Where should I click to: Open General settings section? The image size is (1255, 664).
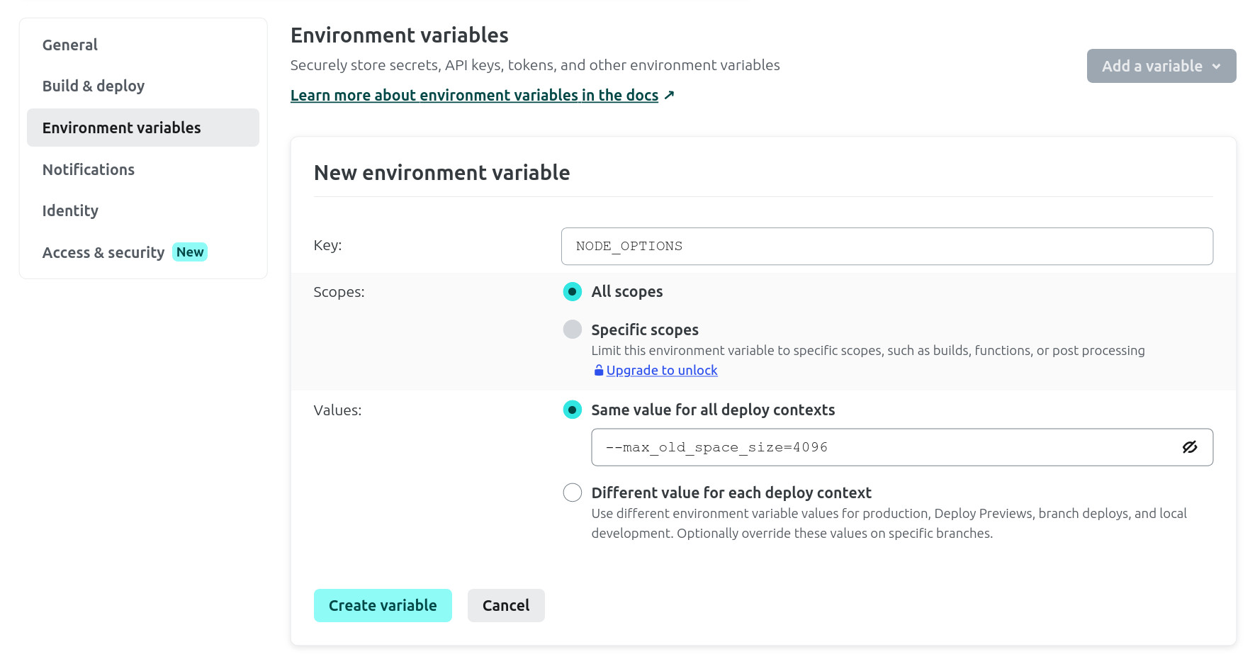pos(70,45)
